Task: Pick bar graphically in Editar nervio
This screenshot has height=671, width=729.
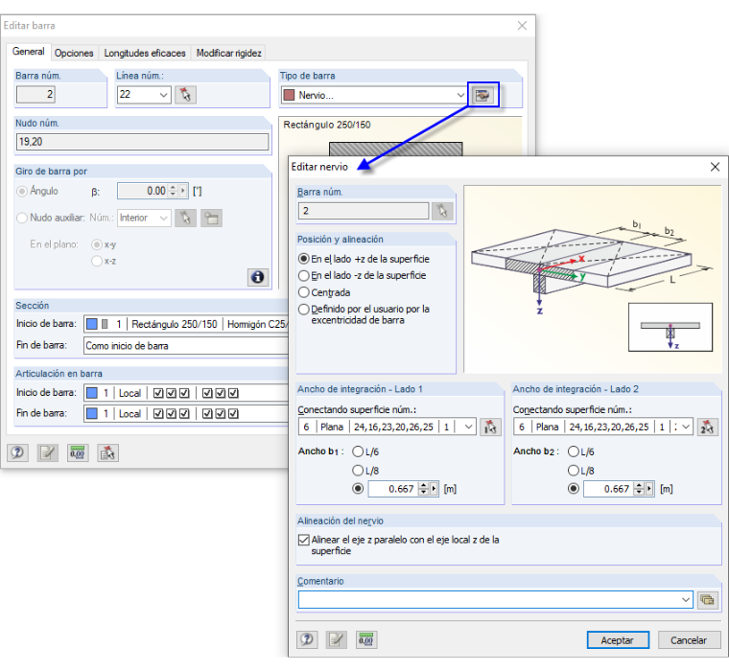Action: pyautogui.click(x=442, y=211)
